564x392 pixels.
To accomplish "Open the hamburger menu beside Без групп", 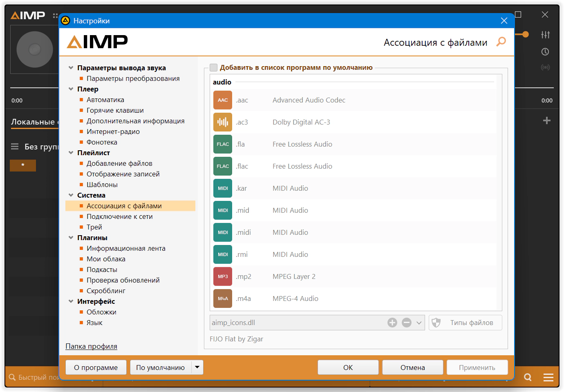I will (15, 147).
